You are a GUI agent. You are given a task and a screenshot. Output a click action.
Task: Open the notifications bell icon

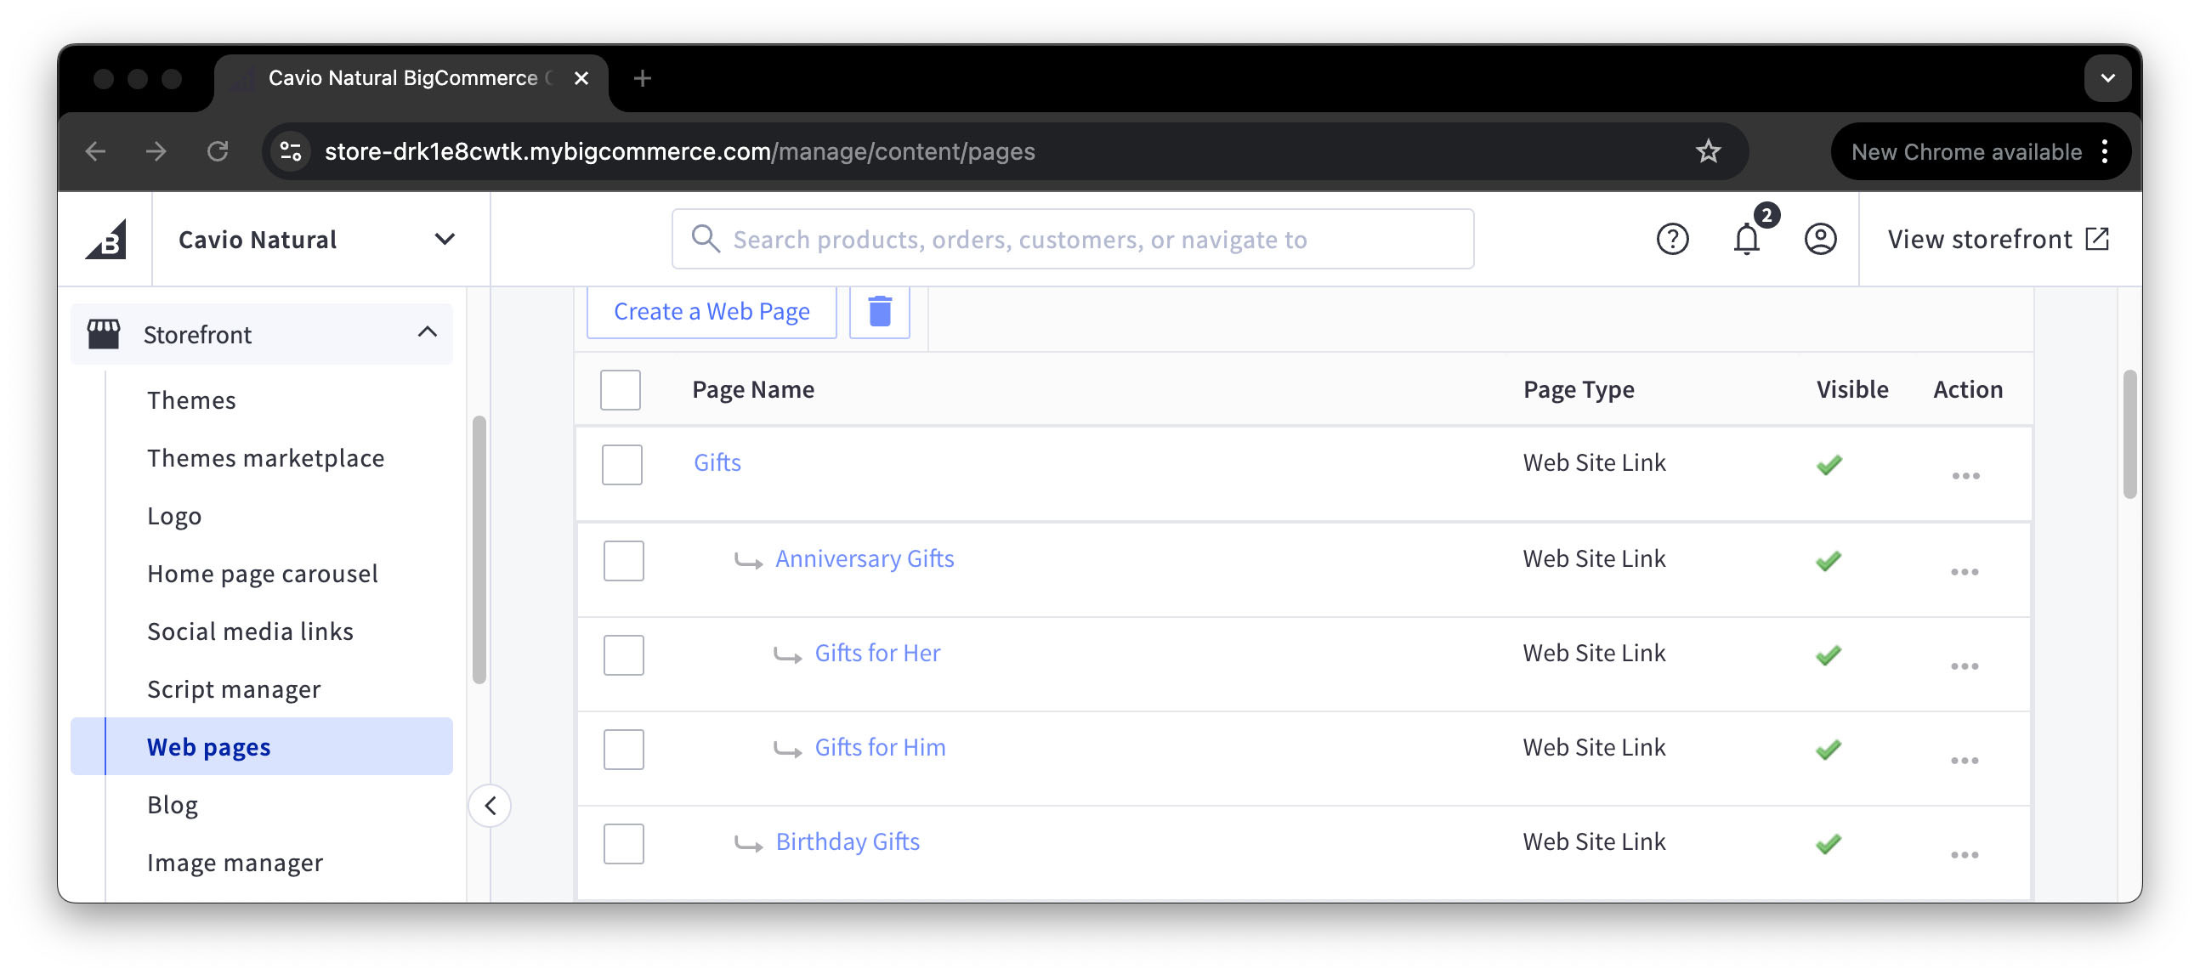click(1747, 239)
